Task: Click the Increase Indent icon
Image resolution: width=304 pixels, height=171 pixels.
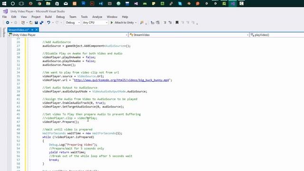Action: [158, 23]
